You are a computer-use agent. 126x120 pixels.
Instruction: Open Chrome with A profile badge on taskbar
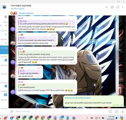click(x=37, y=118)
